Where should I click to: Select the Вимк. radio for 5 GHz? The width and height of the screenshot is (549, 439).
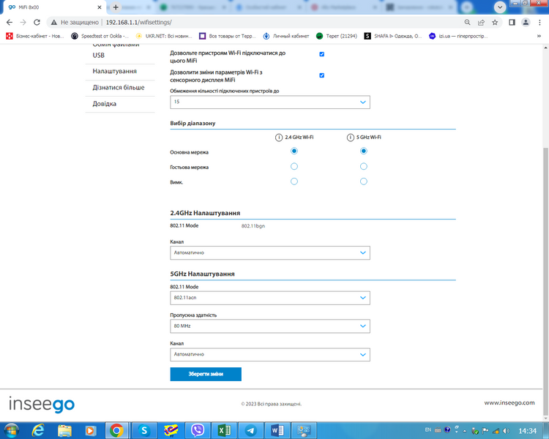(364, 181)
